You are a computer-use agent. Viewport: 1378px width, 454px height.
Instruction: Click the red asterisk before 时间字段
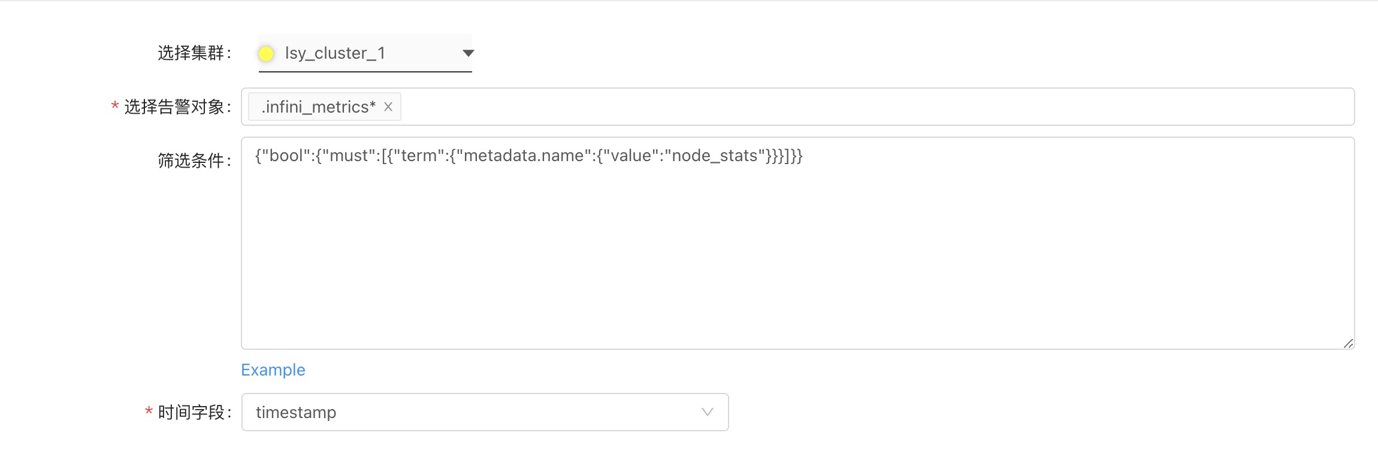149,412
